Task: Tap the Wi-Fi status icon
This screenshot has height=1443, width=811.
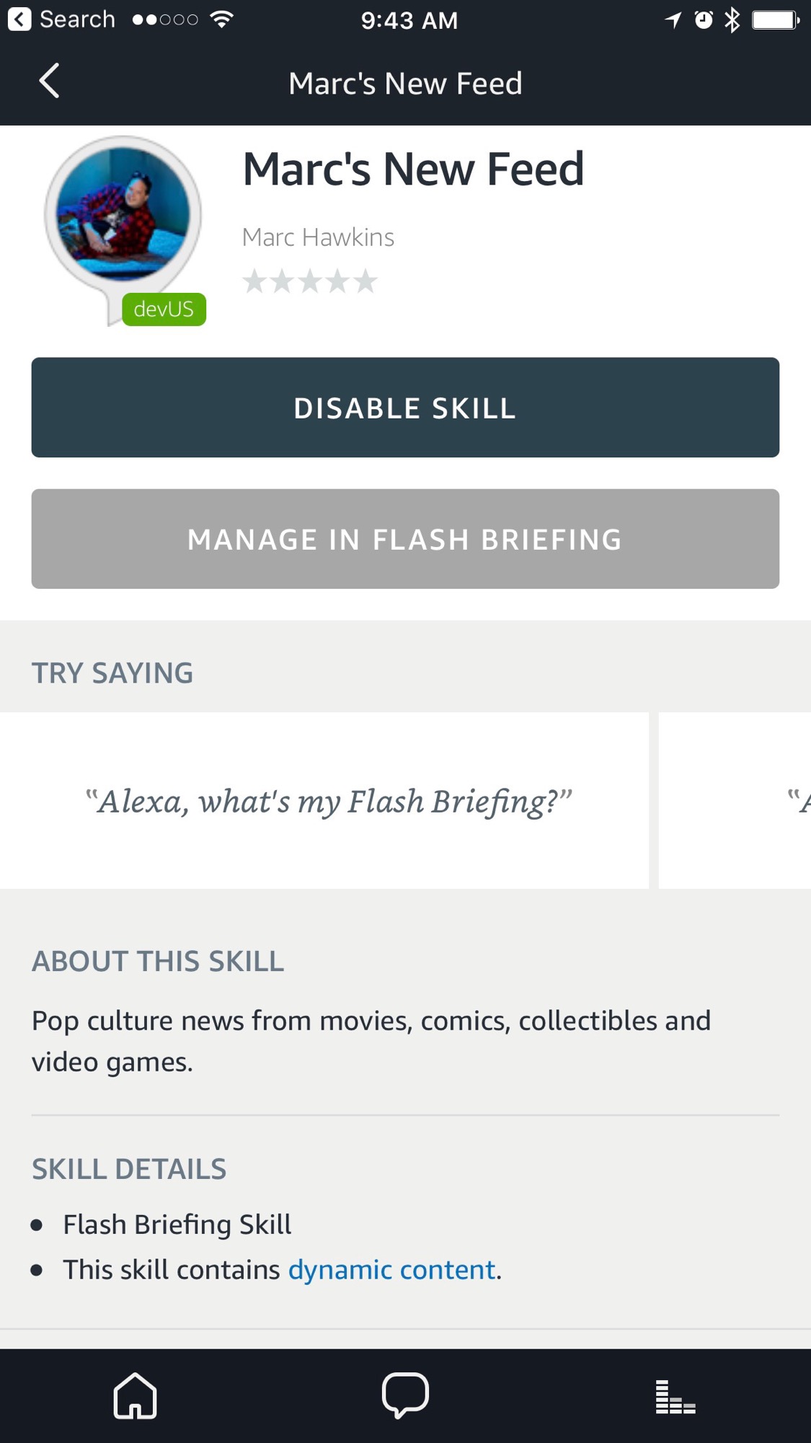Action: (222, 20)
